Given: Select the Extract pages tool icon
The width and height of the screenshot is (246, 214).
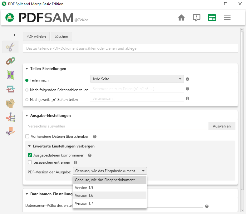Looking at the screenshot, I should [x=10, y=103].
